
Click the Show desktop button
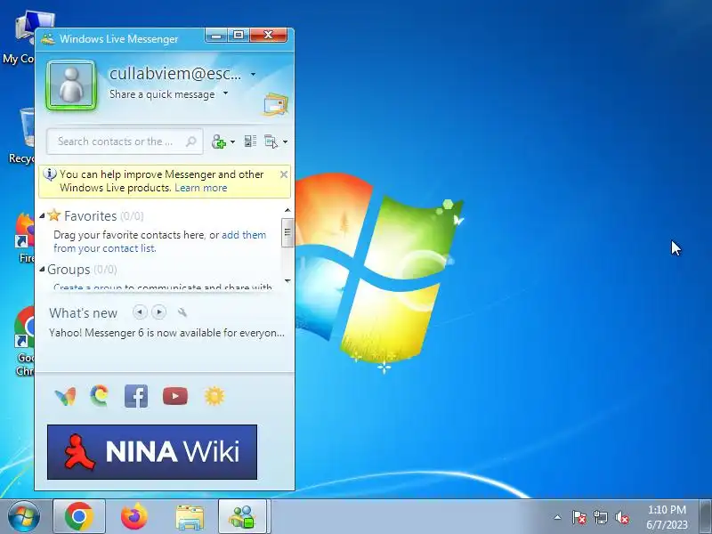[x=706, y=517]
